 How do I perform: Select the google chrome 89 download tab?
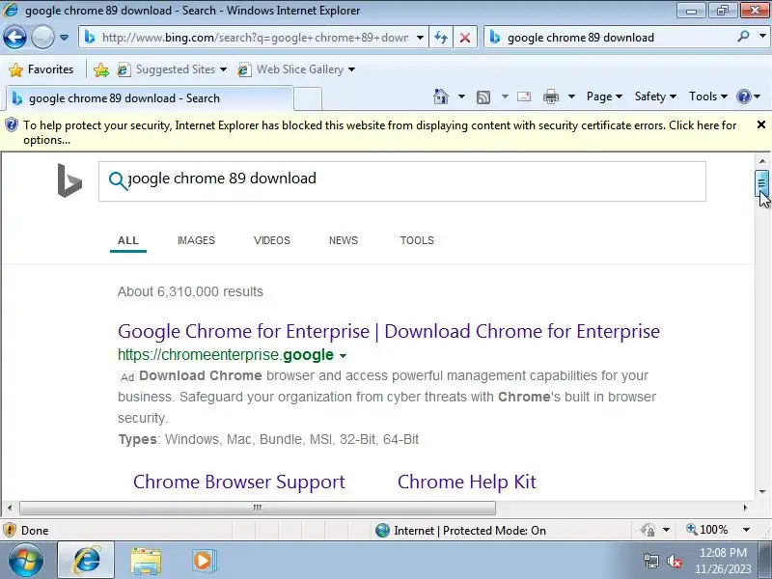pos(150,98)
